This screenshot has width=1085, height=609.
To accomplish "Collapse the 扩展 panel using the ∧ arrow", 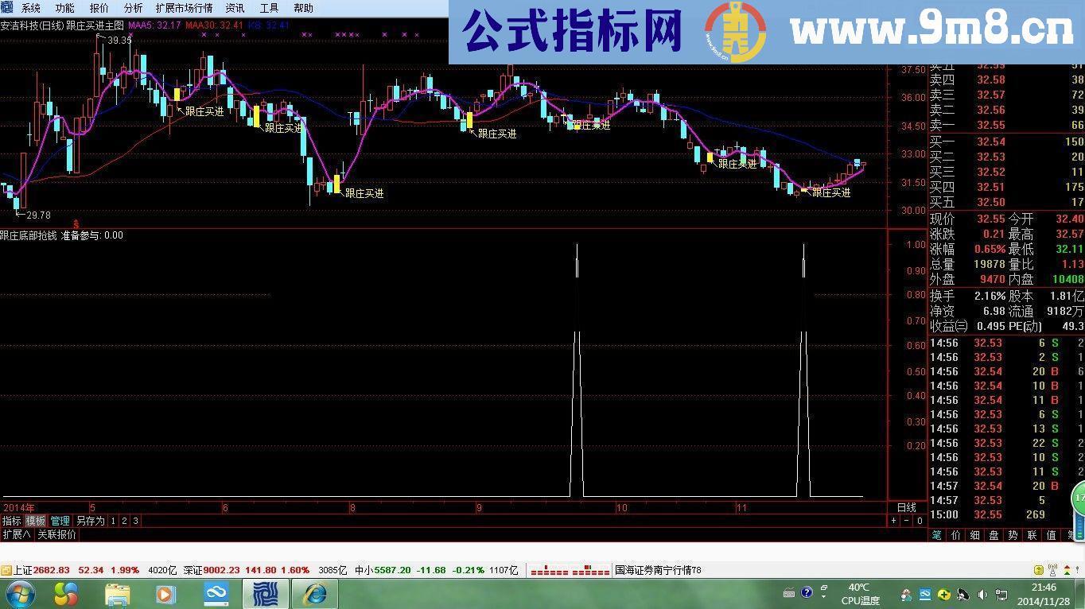I will 16,534.
